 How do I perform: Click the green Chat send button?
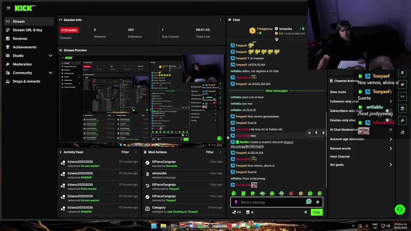(317, 212)
